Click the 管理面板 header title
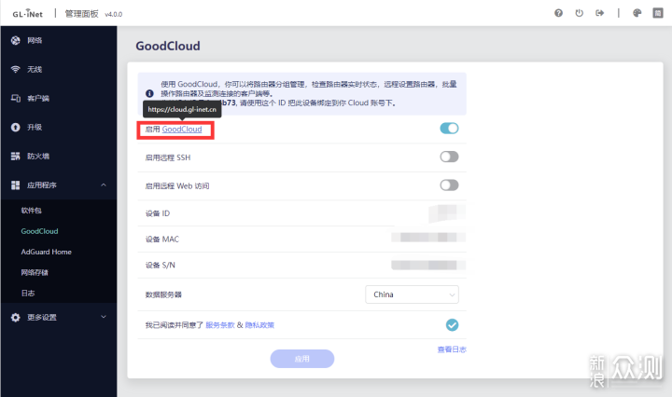672x397 pixels. pos(81,14)
